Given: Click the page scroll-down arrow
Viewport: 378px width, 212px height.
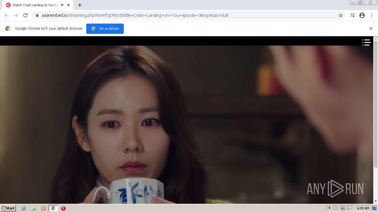Looking at the screenshot, I should coord(376,201).
